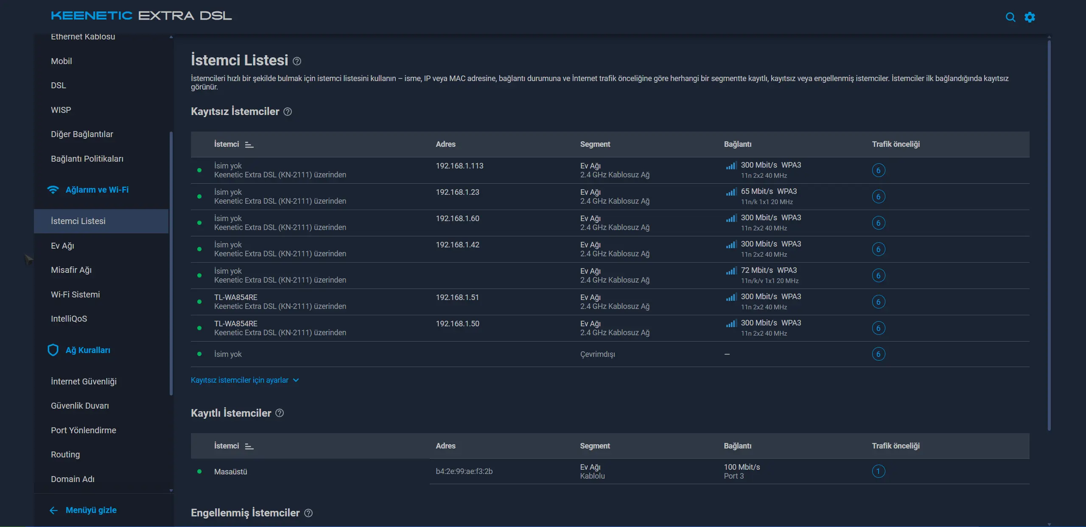Click the Ağlarım ve Wi-Fi section heading
1086x527 pixels.
97,190
